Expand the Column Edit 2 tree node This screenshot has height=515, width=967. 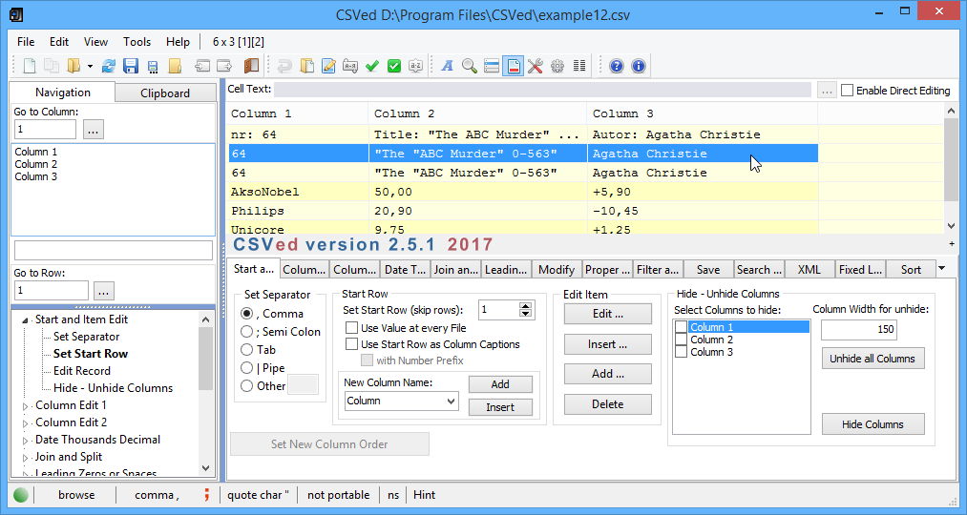click(x=25, y=423)
